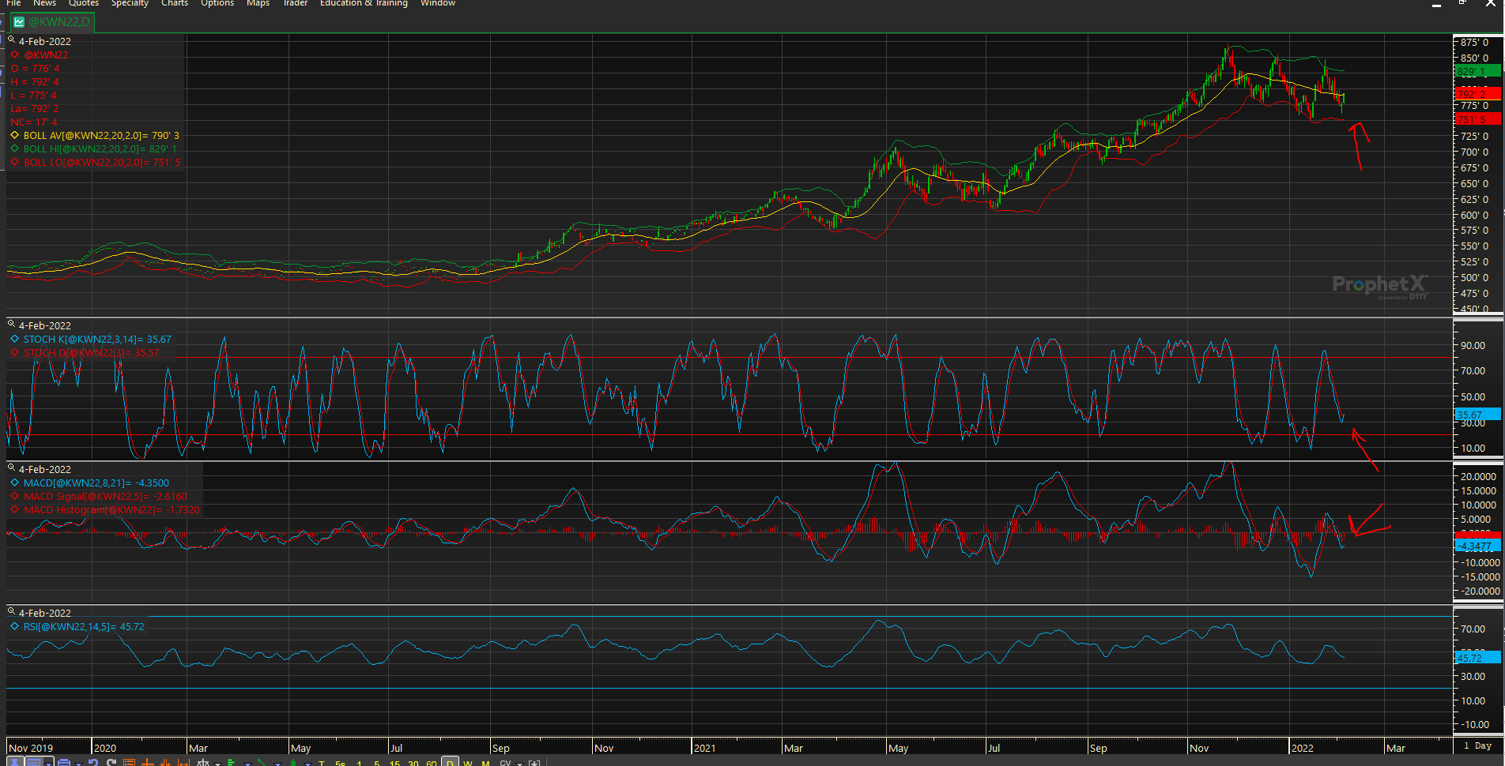Select the weekly (W) interval

pyautogui.click(x=467, y=763)
